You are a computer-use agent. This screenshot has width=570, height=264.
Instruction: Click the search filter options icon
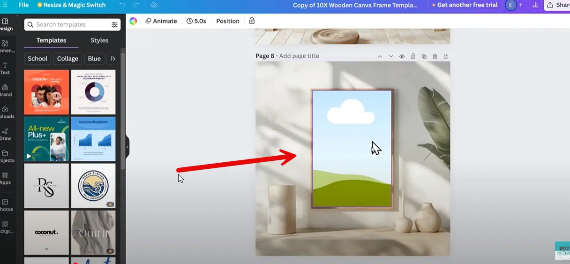(x=114, y=24)
